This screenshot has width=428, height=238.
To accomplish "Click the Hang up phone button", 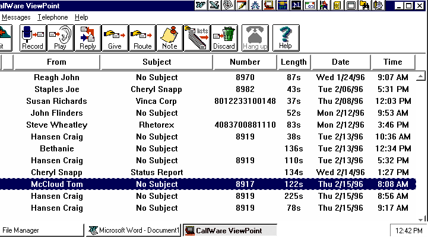I will point(255,38).
